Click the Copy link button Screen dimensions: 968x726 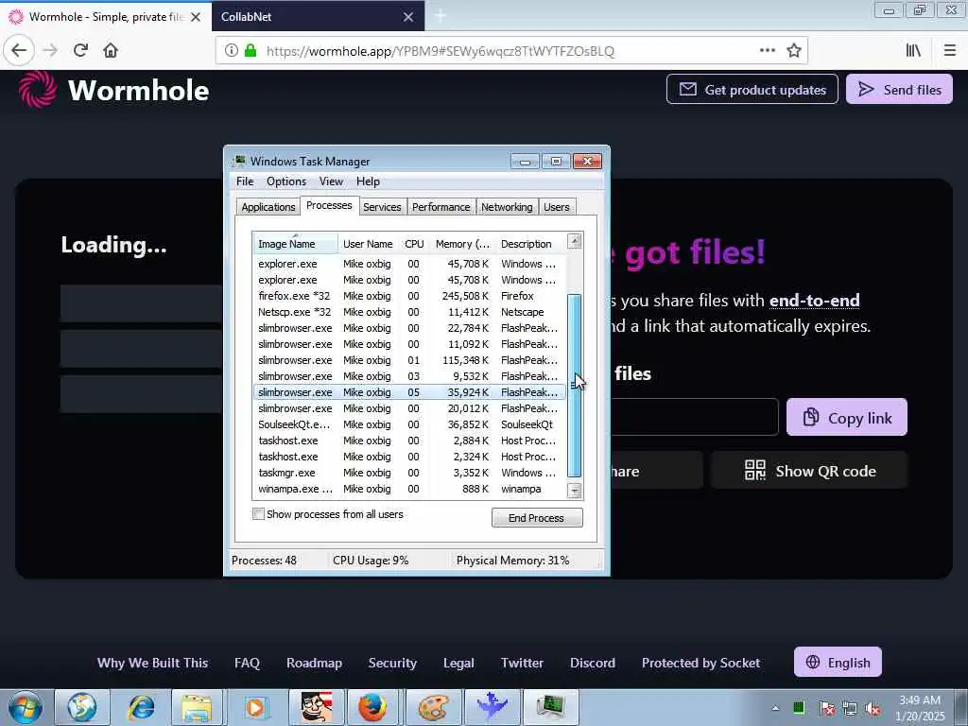[846, 417]
